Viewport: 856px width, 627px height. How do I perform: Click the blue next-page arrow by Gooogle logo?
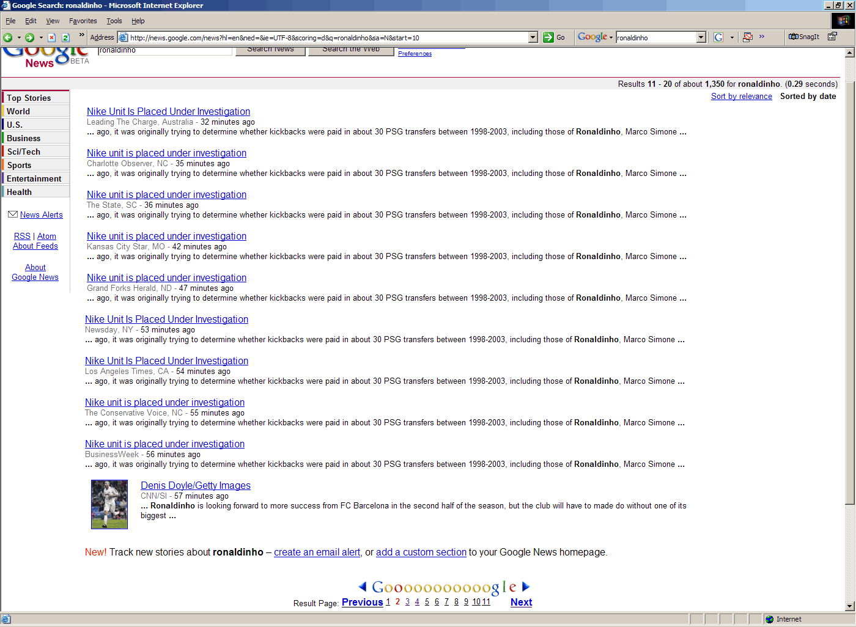(x=525, y=587)
